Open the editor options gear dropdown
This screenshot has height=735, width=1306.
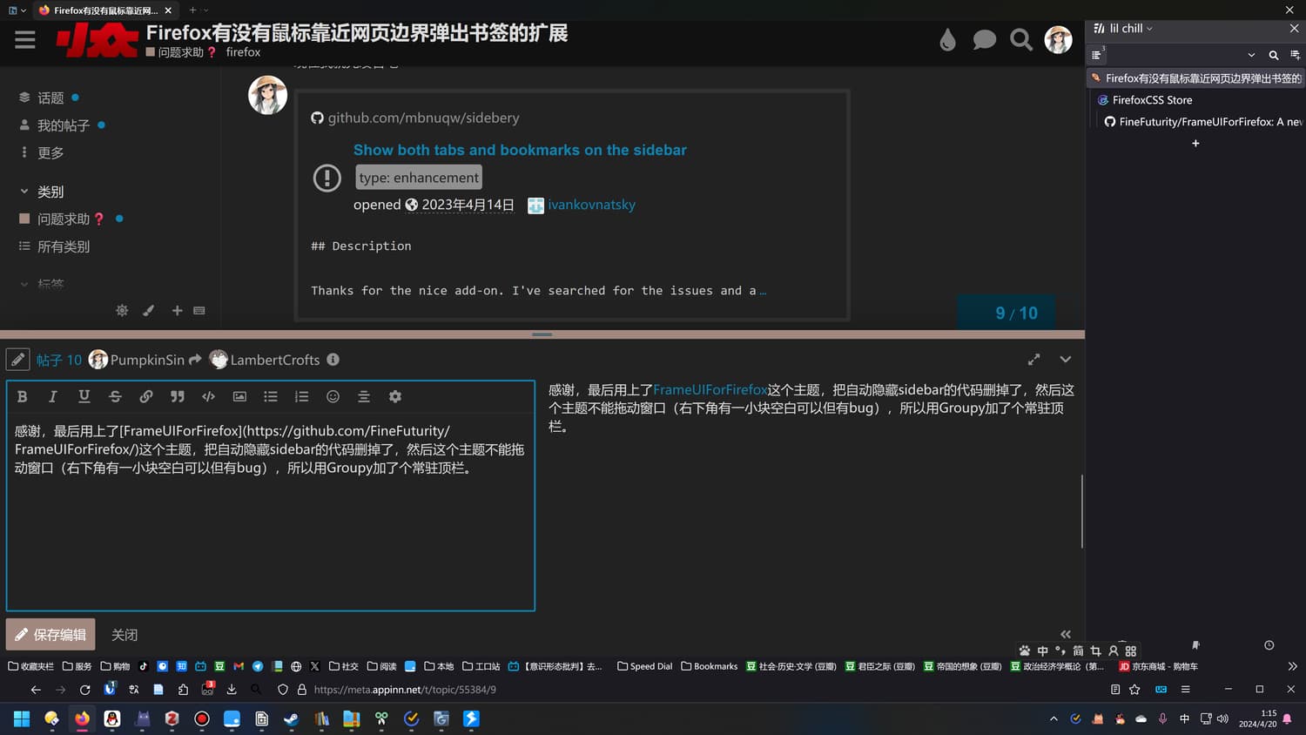point(395,396)
